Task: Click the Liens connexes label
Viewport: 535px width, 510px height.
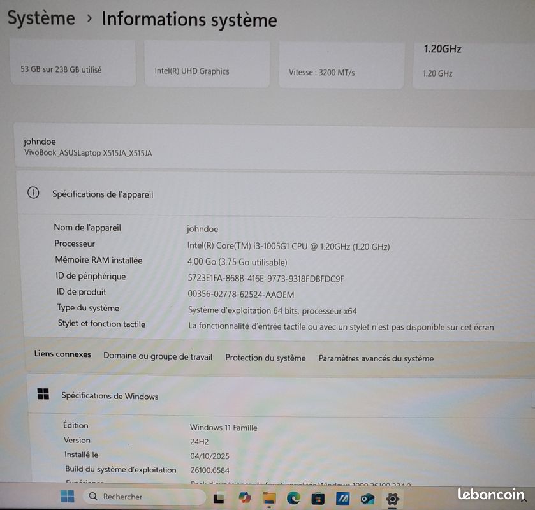Action: tap(62, 354)
